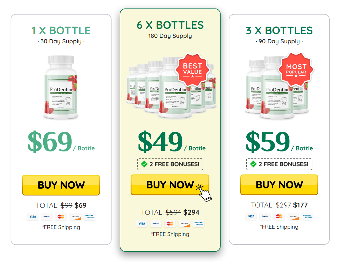Click BUY NOW for the 3 bottles package
This screenshot has width=340, height=262.
point(279,185)
